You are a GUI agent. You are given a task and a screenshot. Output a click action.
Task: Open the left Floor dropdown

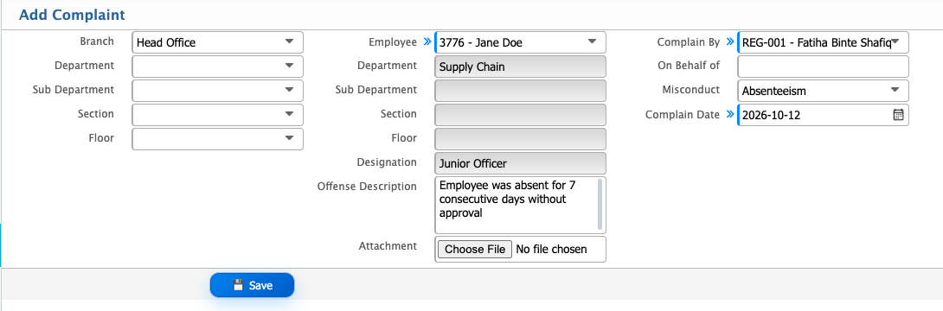[x=218, y=138]
